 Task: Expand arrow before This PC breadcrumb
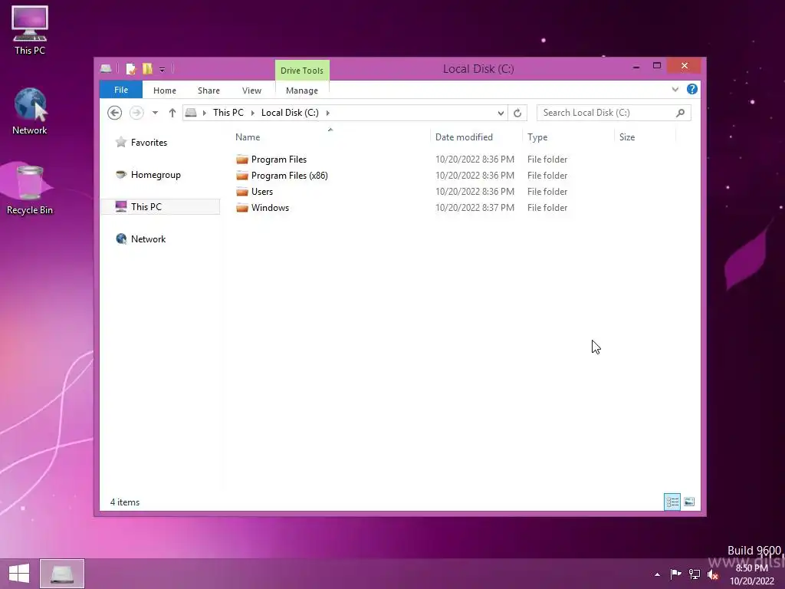[x=204, y=114]
